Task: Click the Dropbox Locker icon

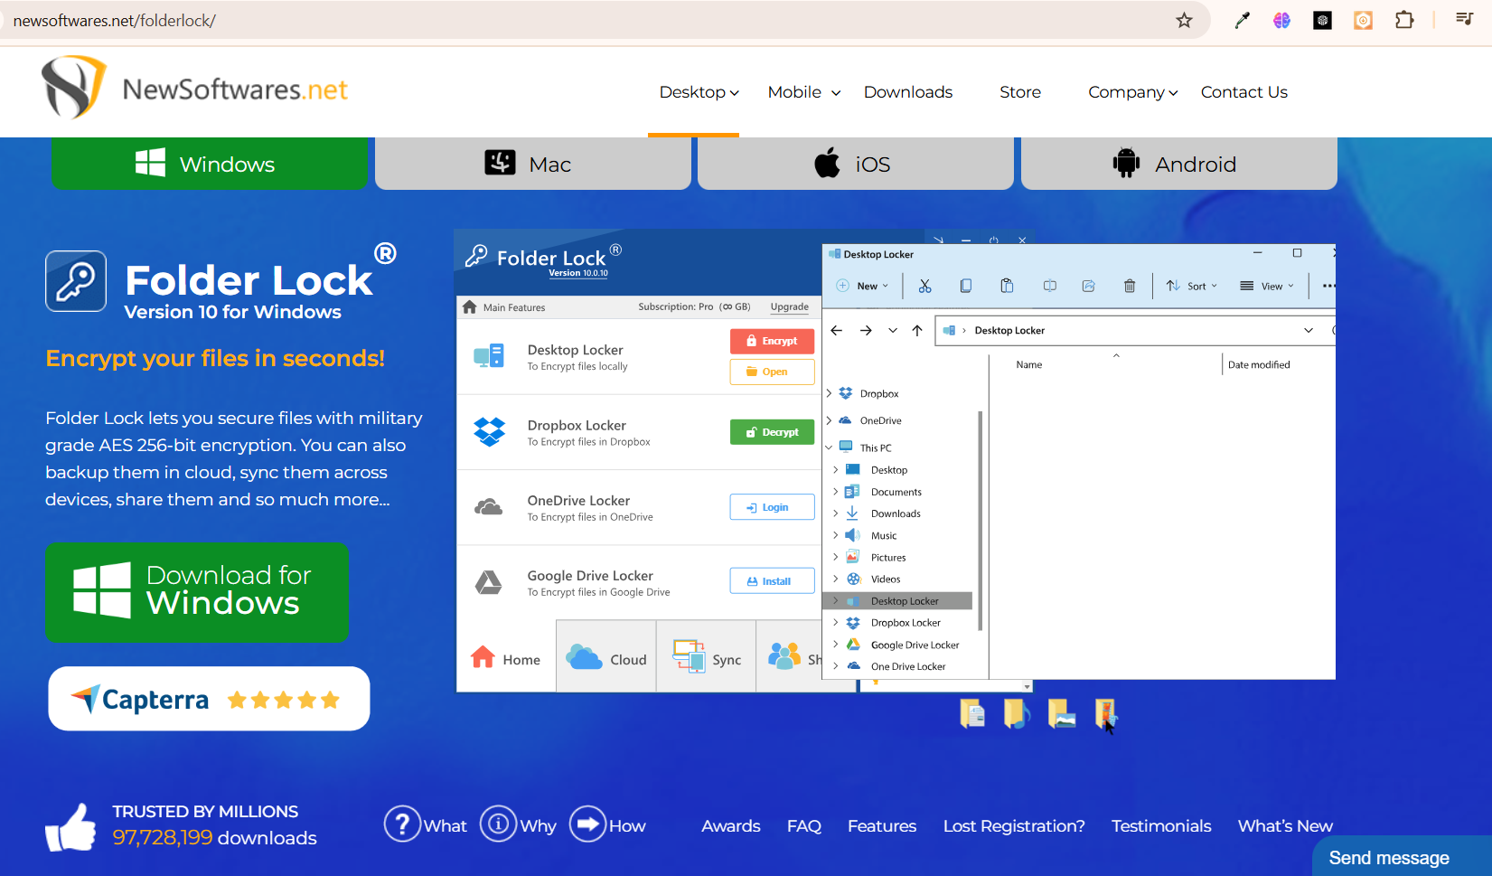Action: pyautogui.click(x=490, y=432)
